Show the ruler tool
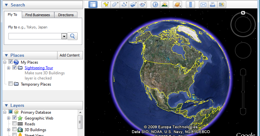This screenshot has width=260, height=136. pyautogui.click(x=190, y=5)
